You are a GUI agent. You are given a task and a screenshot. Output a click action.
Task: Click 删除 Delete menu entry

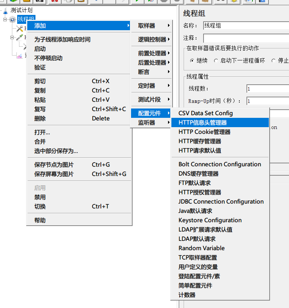tap(79, 119)
